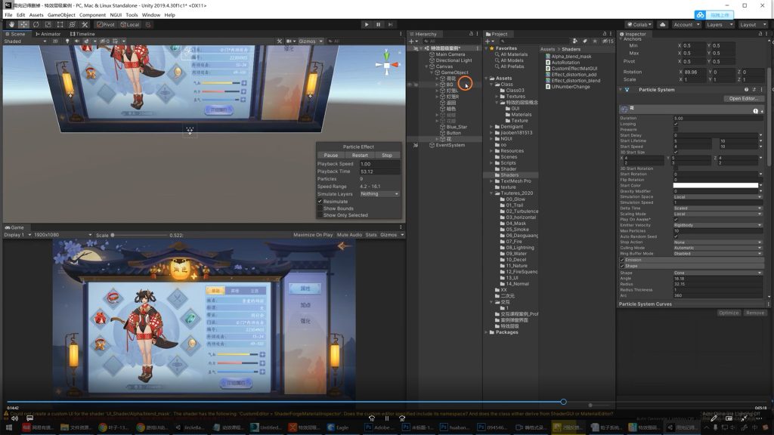Open the Layout dropdown
The height and width of the screenshot is (435, 774).
pyautogui.click(x=751, y=24)
